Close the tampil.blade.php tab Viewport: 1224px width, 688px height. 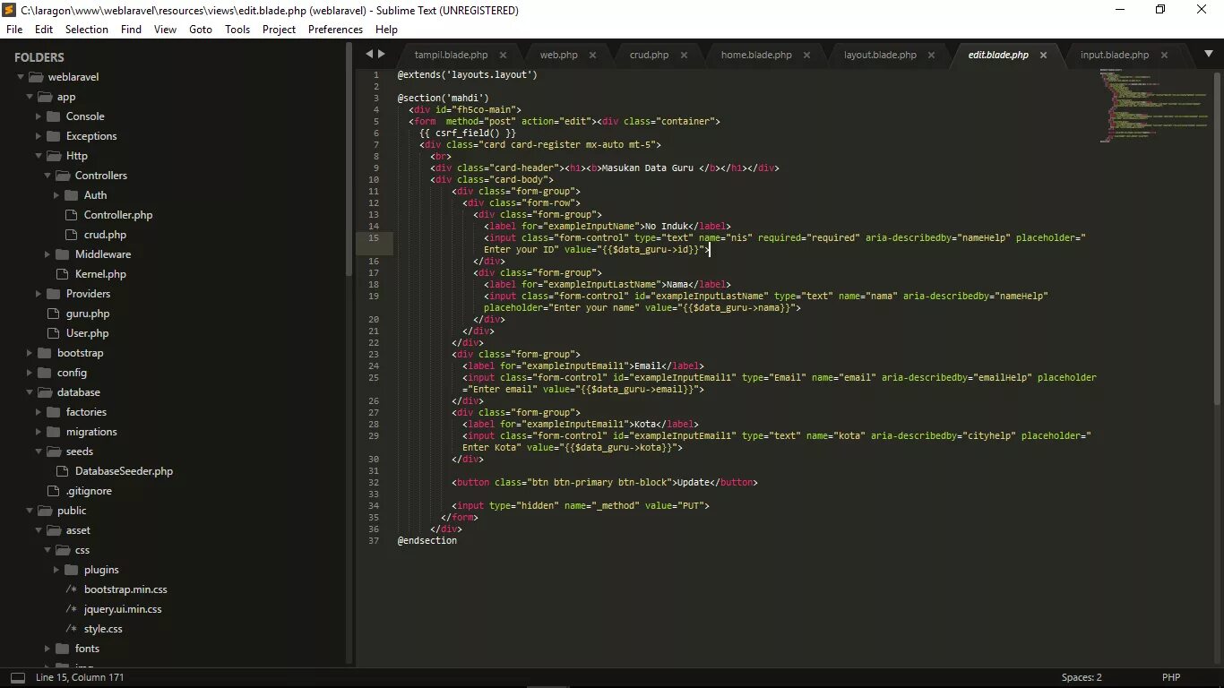tap(503, 55)
